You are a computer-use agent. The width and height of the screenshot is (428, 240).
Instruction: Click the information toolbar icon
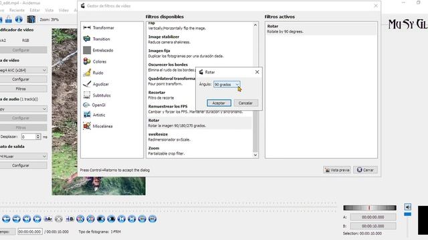click(19, 19)
